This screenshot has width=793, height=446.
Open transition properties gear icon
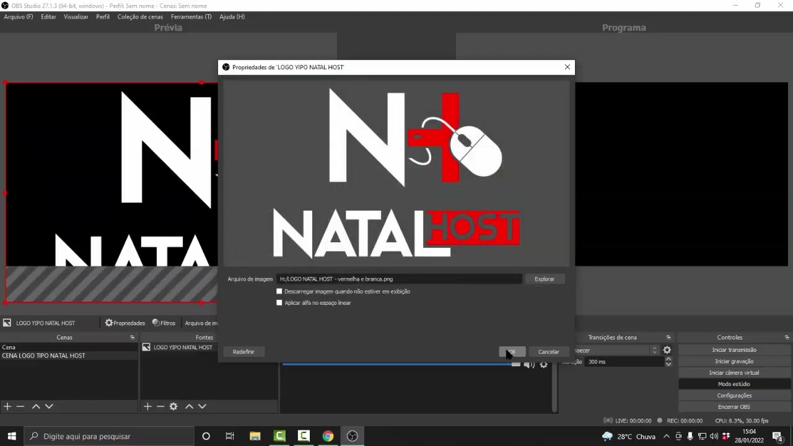point(667,350)
